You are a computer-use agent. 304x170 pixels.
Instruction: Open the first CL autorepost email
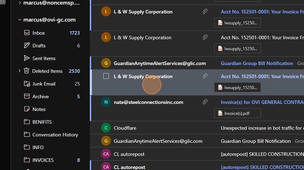198,154
